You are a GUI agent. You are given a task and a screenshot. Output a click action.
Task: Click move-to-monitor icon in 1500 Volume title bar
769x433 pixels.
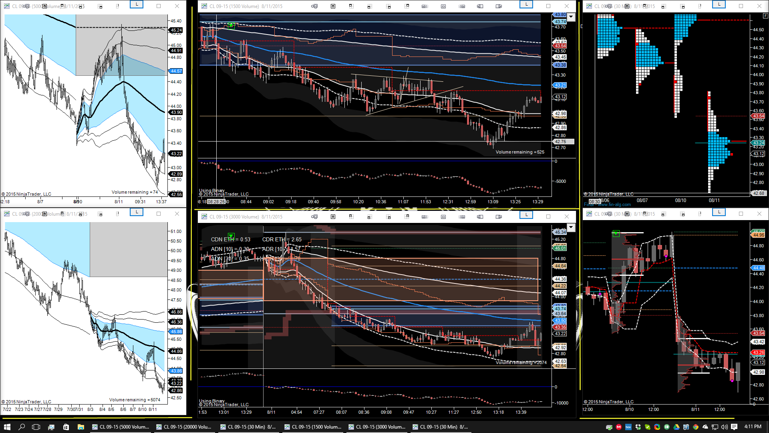(314, 6)
